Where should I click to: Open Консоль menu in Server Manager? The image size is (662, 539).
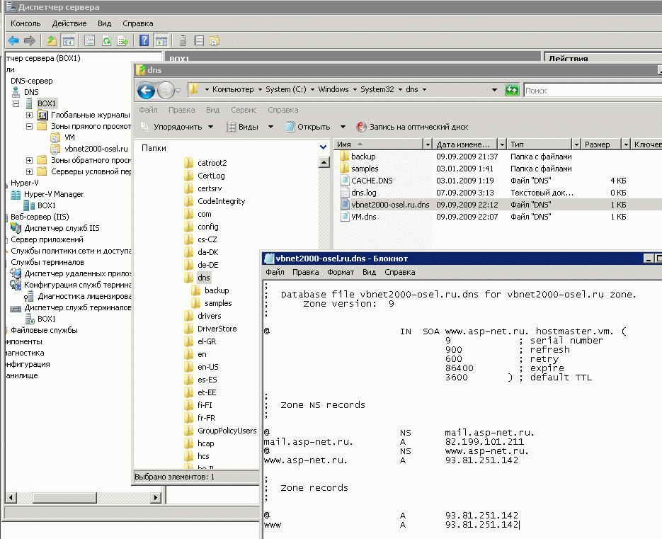tap(25, 23)
